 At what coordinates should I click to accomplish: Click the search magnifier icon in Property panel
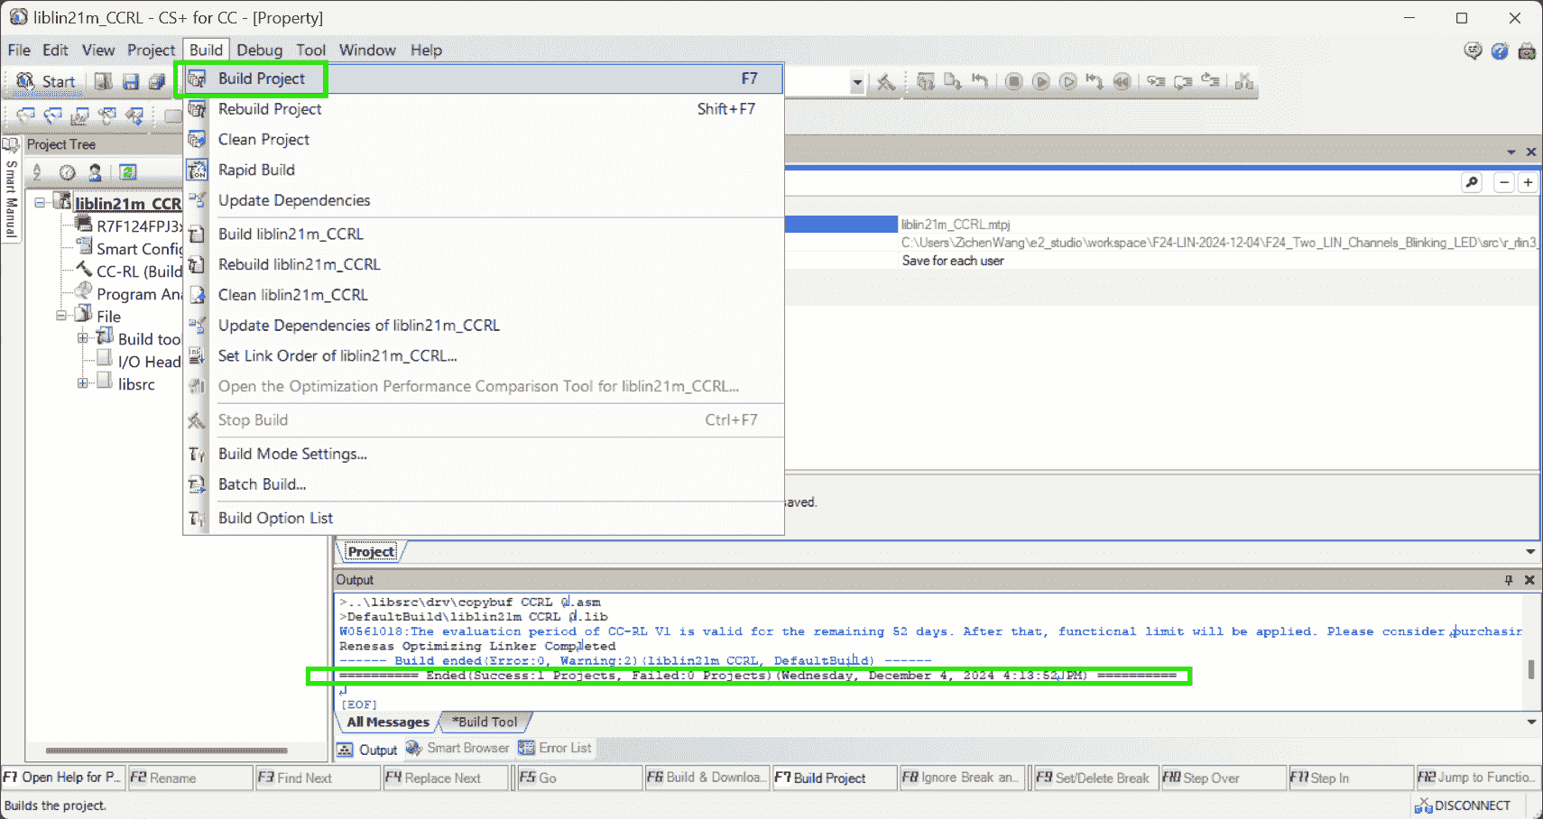1472,182
